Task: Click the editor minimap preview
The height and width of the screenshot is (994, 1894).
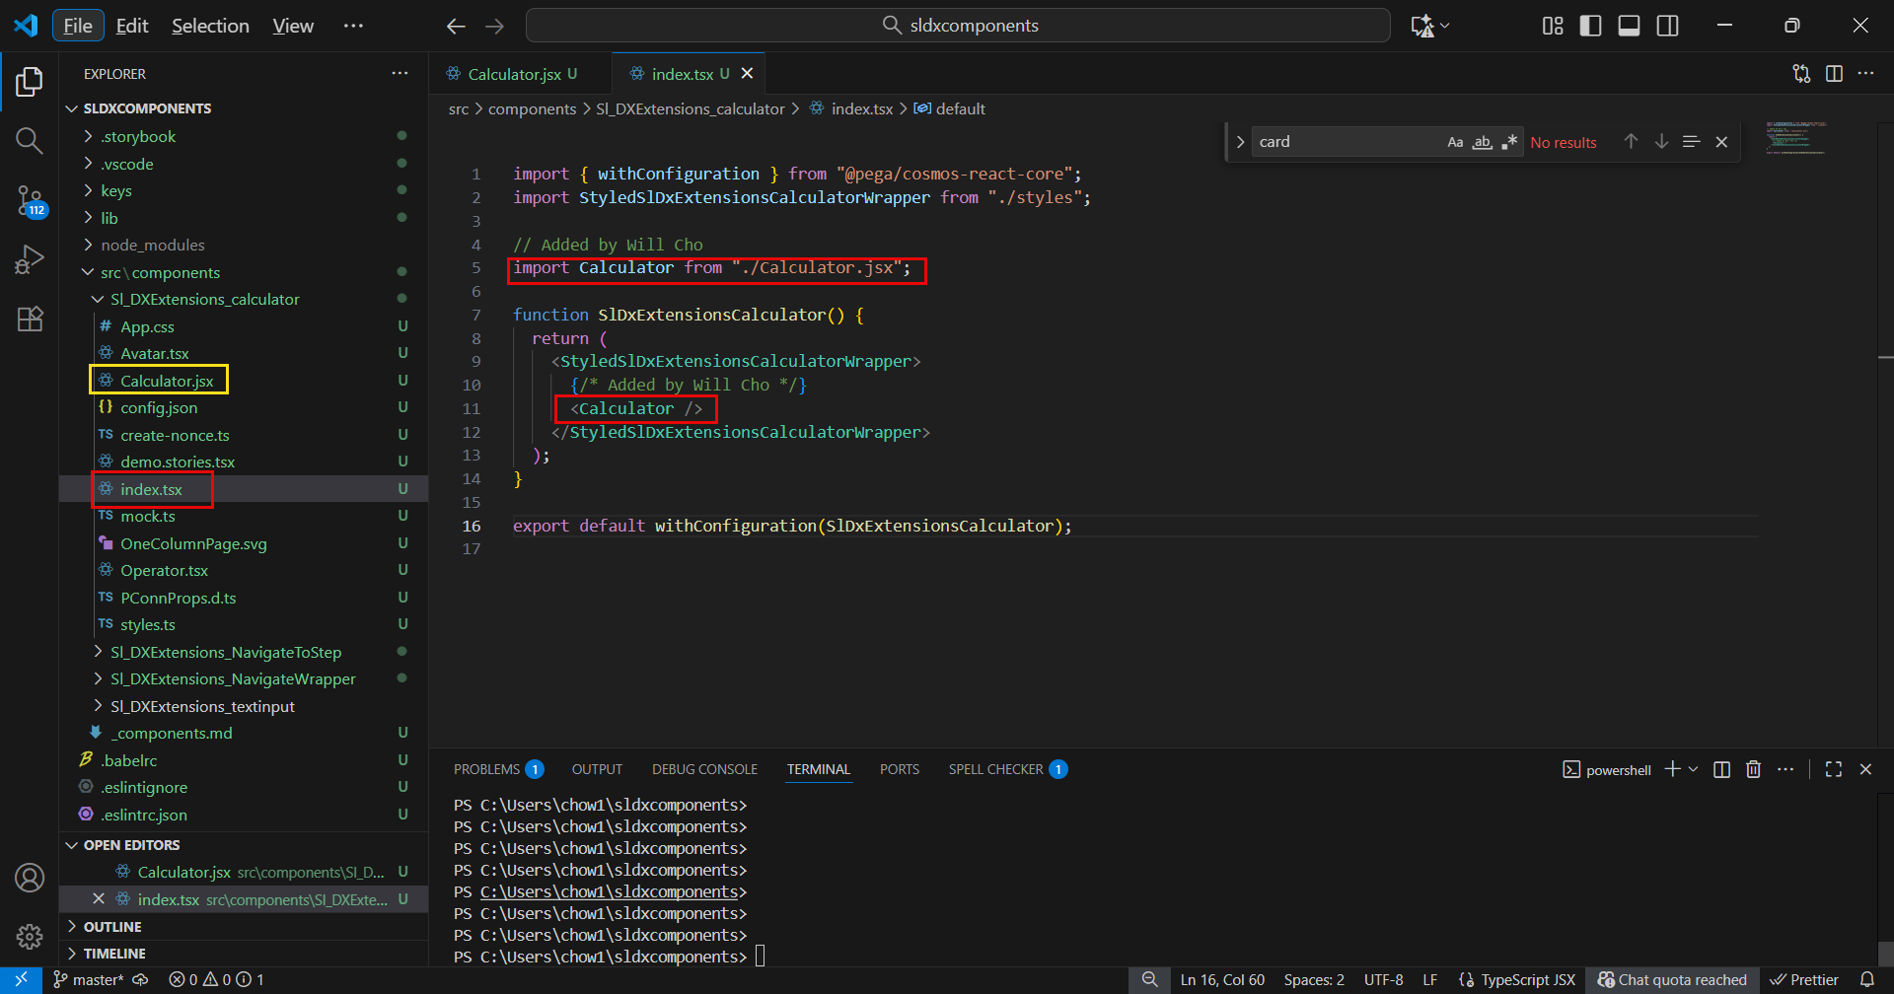Action: tap(1795, 139)
